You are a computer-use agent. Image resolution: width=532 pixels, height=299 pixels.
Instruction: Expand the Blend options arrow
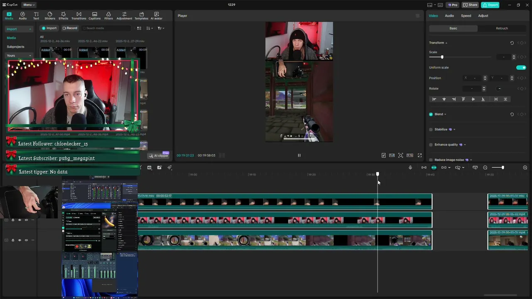[x=445, y=115]
